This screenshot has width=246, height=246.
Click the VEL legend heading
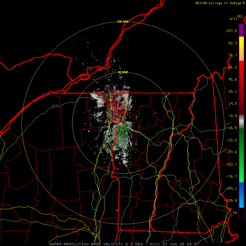pyautogui.click(x=240, y=16)
